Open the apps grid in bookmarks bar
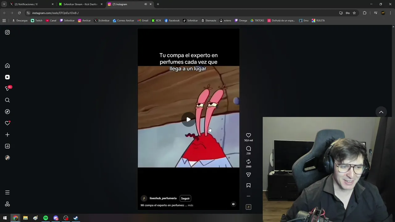 click(x=4, y=21)
